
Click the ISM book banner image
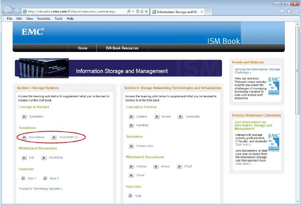pos(119,68)
